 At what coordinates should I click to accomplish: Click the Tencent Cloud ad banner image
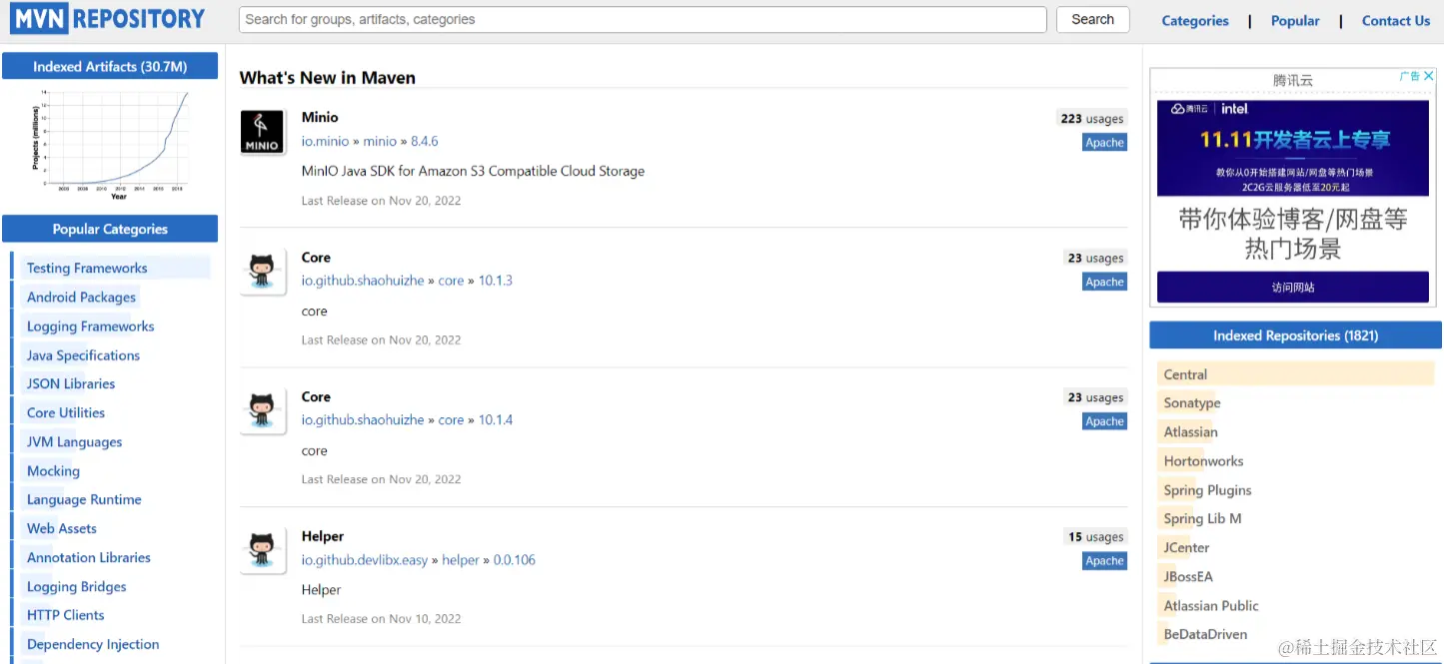pos(1293,148)
